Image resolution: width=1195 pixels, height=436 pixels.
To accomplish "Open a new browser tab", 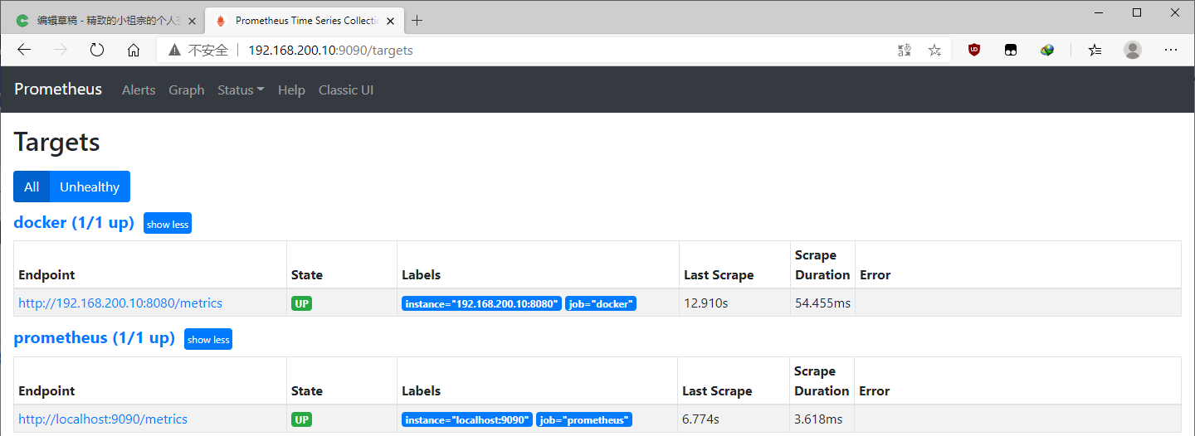I will [x=417, y=21].
